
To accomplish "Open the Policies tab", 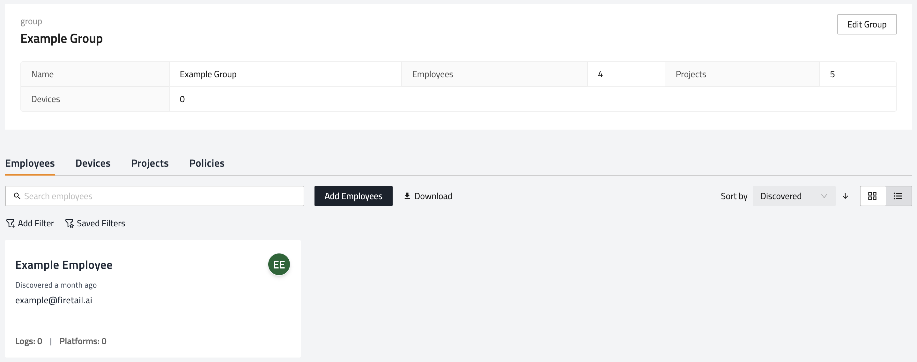I will point(207,163).
